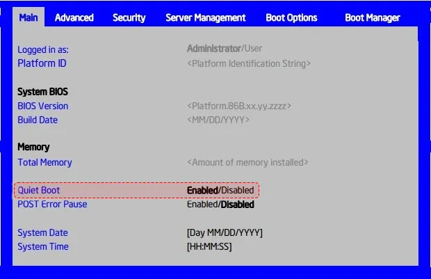The width and height of the screenshot is (431, 279).
Task: Select the Boot Manager tab
Action: point(373,18)
